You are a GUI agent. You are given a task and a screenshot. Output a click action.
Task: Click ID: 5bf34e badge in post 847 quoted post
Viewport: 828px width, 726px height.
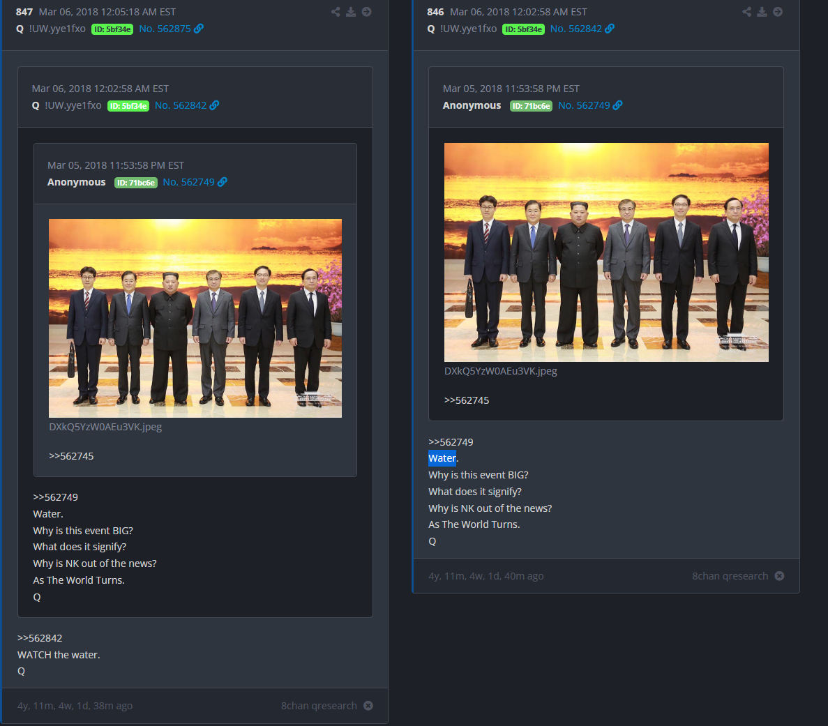(x=128, y=105)
